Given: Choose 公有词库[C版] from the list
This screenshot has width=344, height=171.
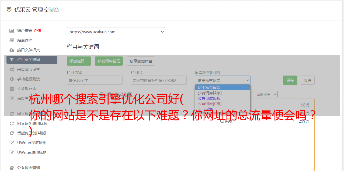Looking at the screenshot, I should click(x=223, y=104).
